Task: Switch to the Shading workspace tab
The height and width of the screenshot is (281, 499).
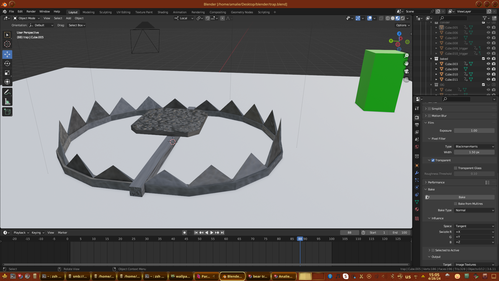Action: coord(163,12)
